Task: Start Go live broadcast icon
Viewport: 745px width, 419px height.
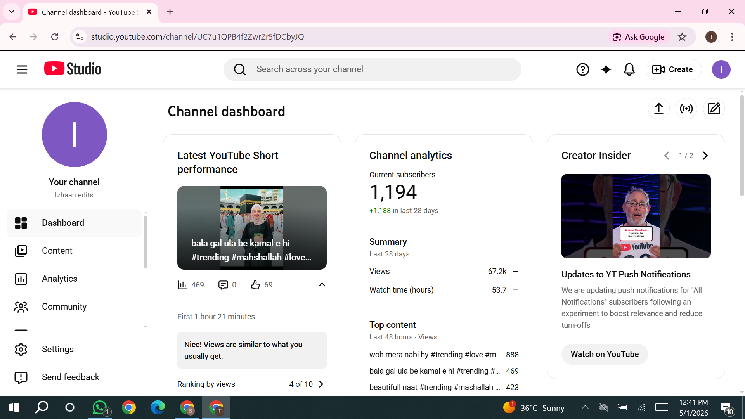Action: click(x=686, y=109)
